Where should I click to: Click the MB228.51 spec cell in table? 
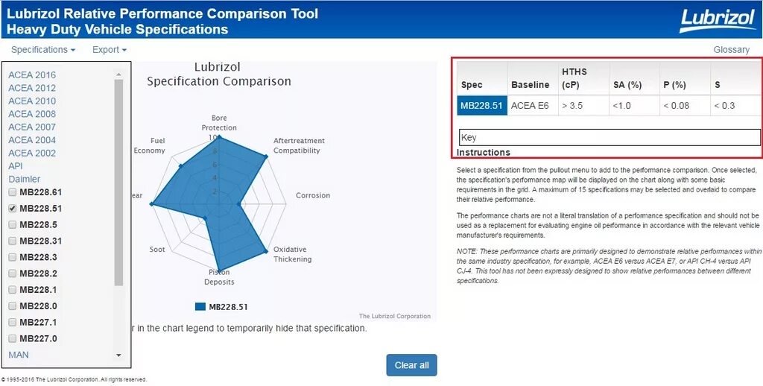(x=481, y=106)
